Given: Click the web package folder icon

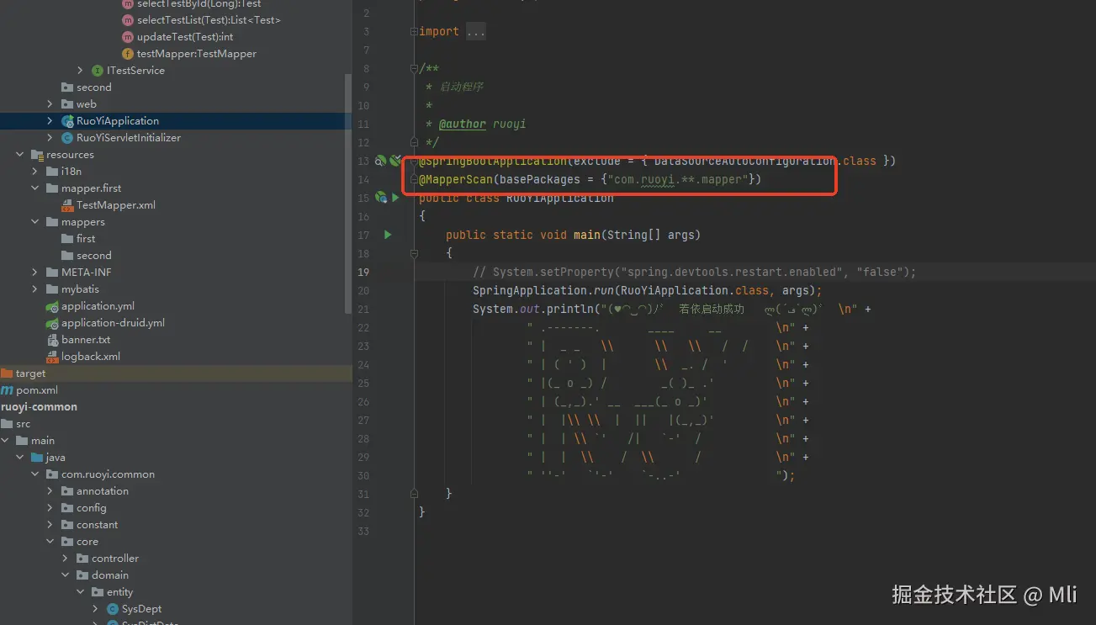Looking at the screenshot, I should tap(67, 104).
